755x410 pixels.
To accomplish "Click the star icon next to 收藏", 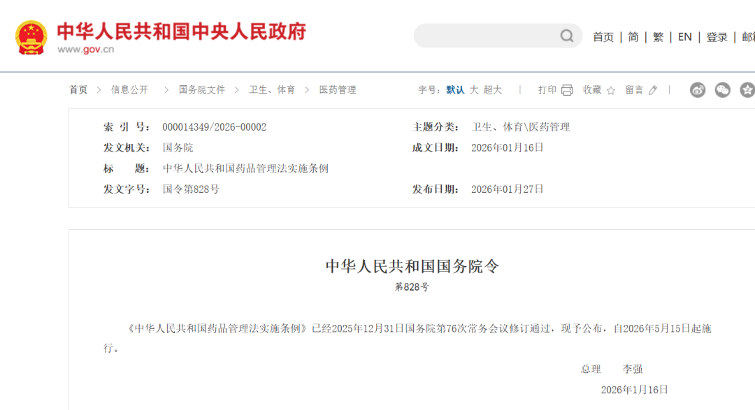I will point(610,90).
